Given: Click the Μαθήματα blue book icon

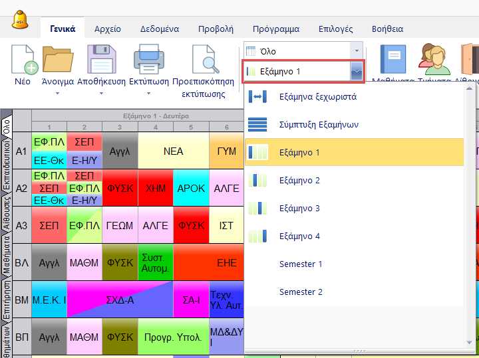Looking at the screenshot, I should pyautogui.click(x=393, y=60).
